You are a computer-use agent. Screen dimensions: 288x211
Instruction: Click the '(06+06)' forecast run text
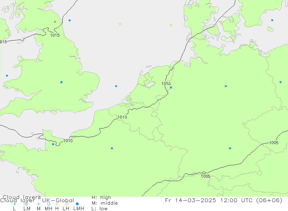pyautogui.click(x=269, y=200)
